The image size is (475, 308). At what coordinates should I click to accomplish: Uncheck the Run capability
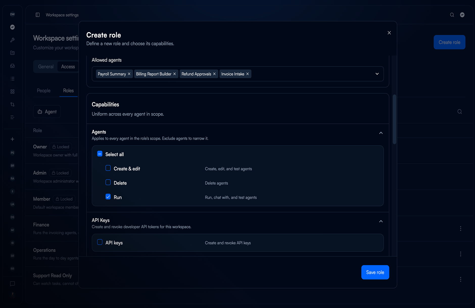pyautogui.click(x=108, y=197)
